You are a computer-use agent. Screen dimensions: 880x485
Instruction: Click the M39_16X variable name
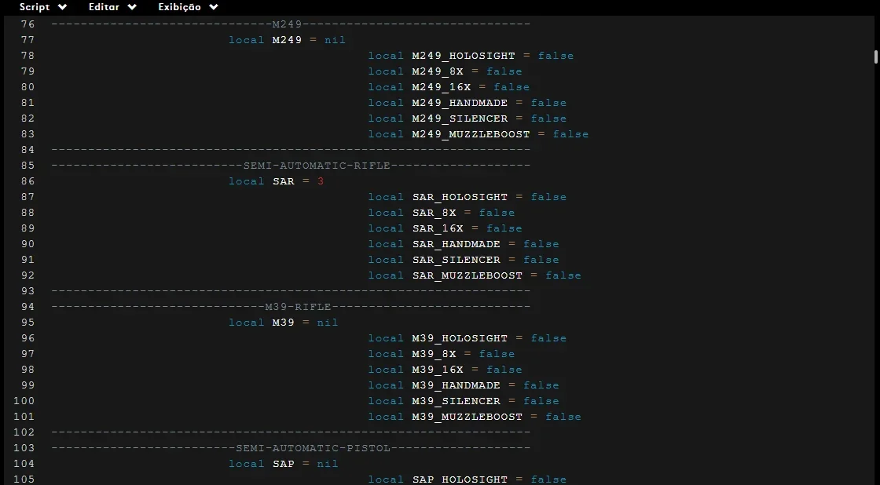[438, 370]
